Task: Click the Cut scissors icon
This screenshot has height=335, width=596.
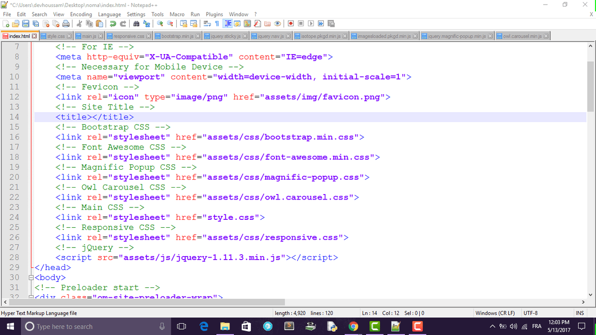Action: click(x=79, y=23)
